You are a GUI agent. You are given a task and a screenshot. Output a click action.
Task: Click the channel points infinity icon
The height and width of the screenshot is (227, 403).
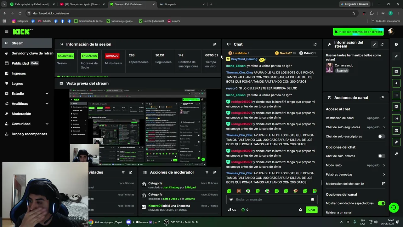coord(232,210)
